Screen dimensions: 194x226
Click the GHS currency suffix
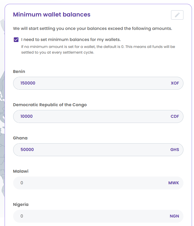point(175,150)
